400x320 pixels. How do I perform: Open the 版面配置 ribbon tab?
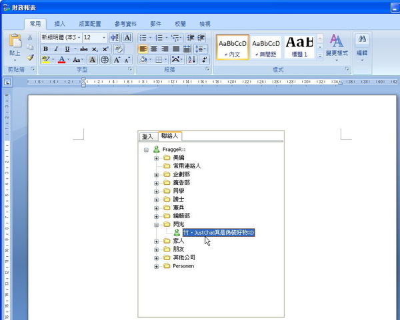pos(90,24)
